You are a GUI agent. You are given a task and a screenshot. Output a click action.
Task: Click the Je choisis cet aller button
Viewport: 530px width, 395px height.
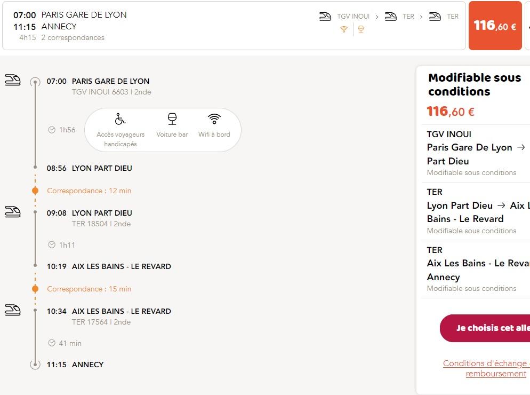click(485, 328)
